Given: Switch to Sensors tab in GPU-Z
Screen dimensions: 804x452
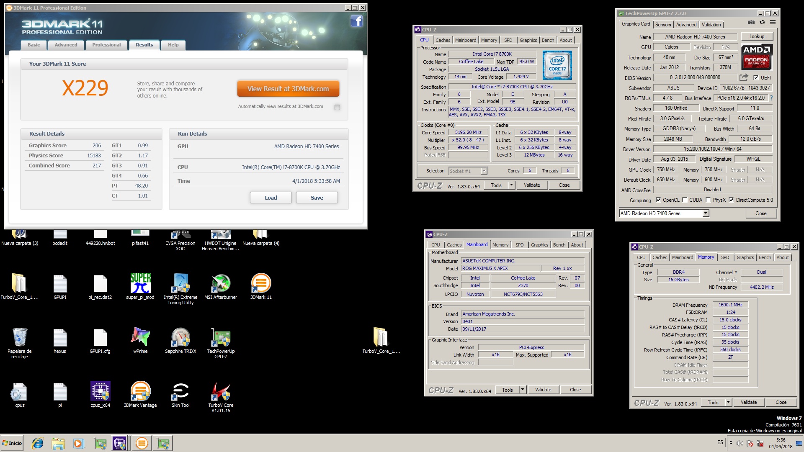Looking at the screenshot, I should (x=663, y=25).
